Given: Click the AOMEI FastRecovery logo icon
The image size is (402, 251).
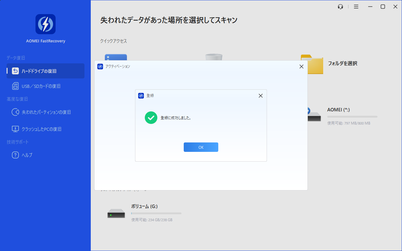Looking at the screenshot, I should coord(46,24).
